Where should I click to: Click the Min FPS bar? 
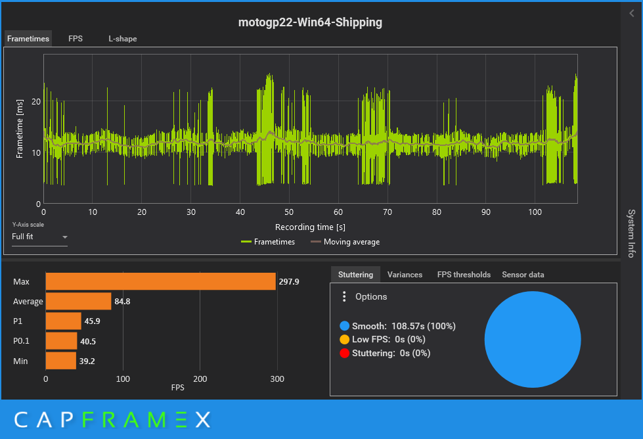click(x=60, y=361)
